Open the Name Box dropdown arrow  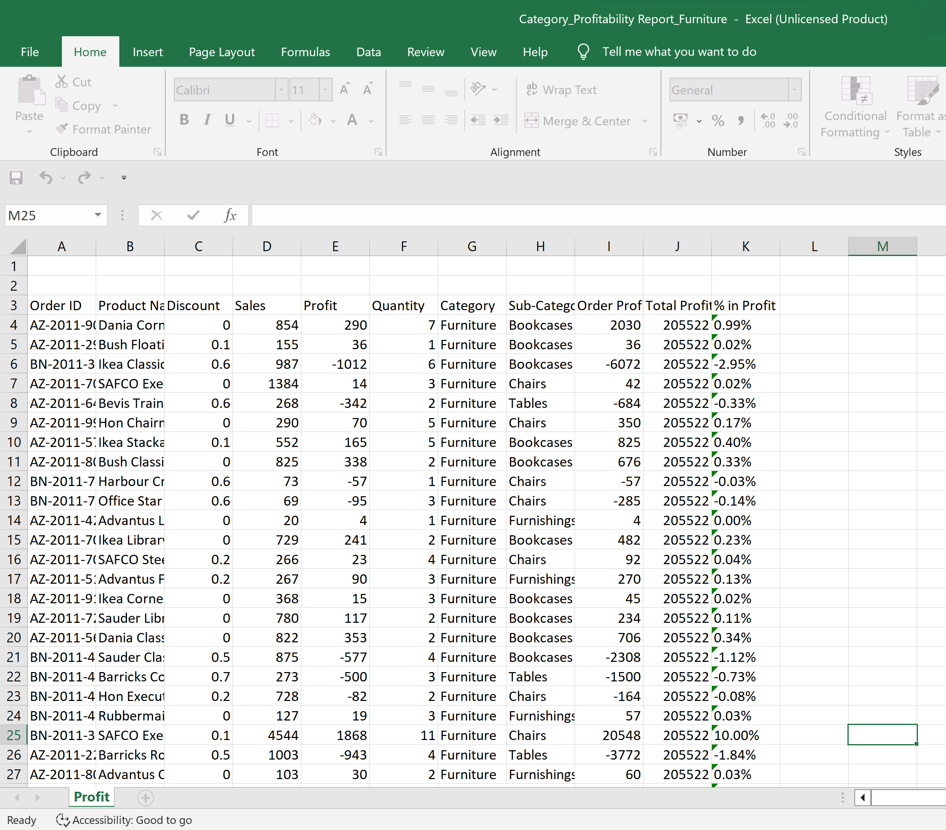point(98,215)
